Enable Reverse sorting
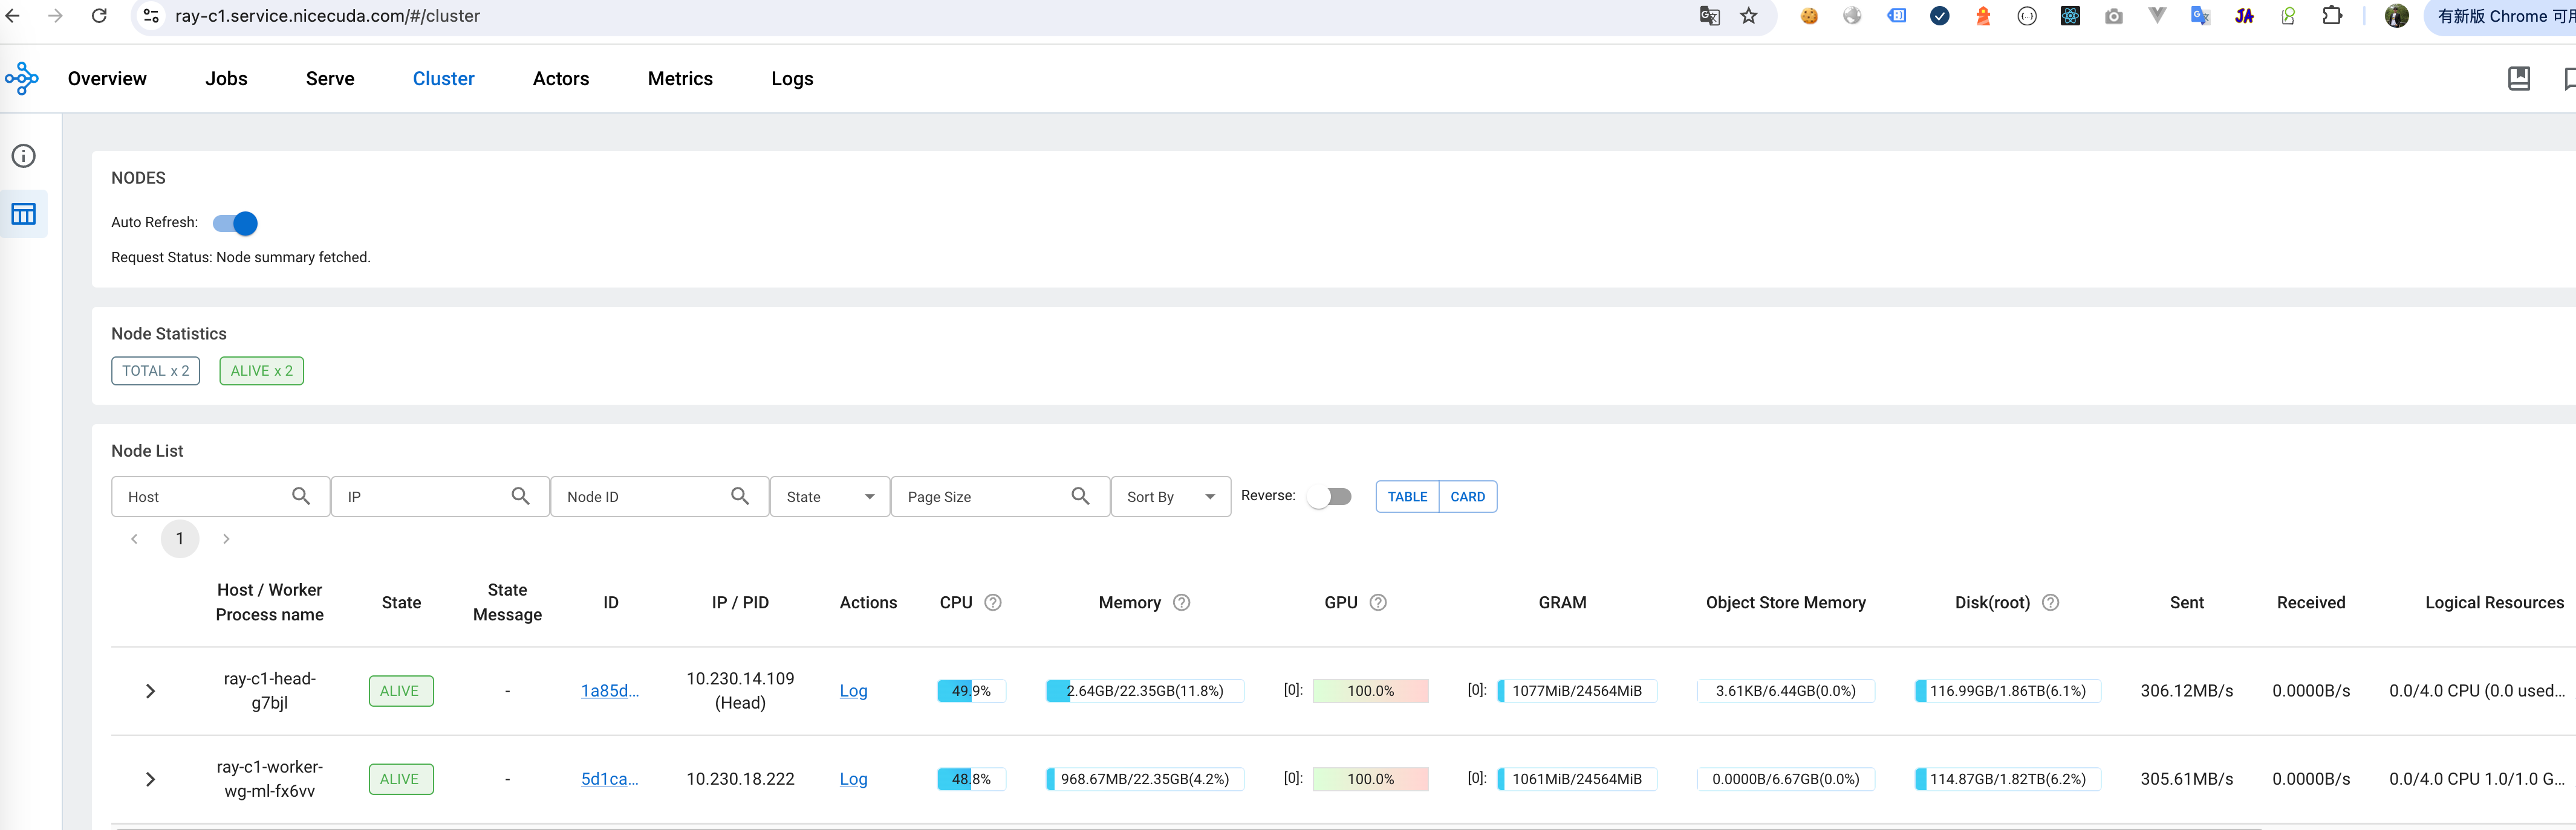Image resolution: width=2576 pixels, height=830 pixels. pyautogui.click(x=1330, y=495)
